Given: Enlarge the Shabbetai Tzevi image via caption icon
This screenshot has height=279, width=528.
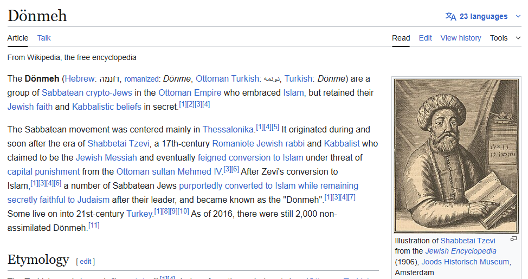Looking at the screenshot, I should coord(513,238).
